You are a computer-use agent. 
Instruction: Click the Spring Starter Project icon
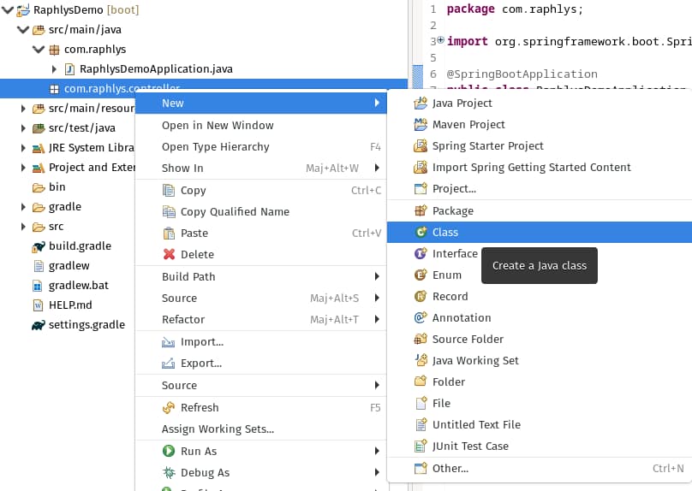[421, 145]
